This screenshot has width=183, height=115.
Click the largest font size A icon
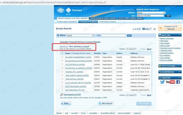click(x=139, y=29)
